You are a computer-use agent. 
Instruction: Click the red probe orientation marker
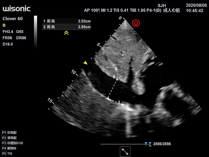click(135, 23)
